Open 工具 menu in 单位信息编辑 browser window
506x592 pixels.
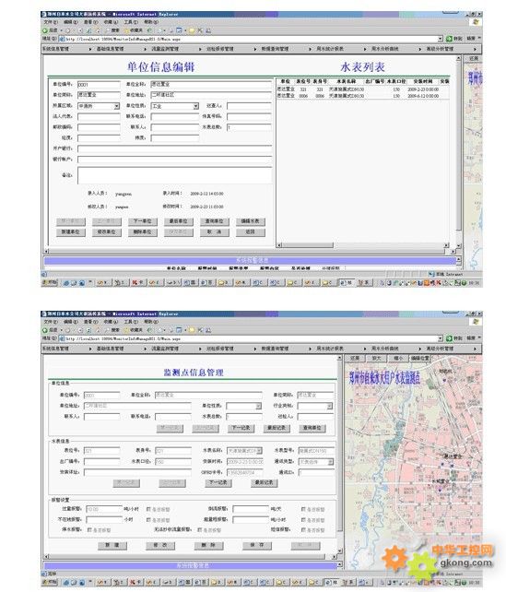(131, 22)
